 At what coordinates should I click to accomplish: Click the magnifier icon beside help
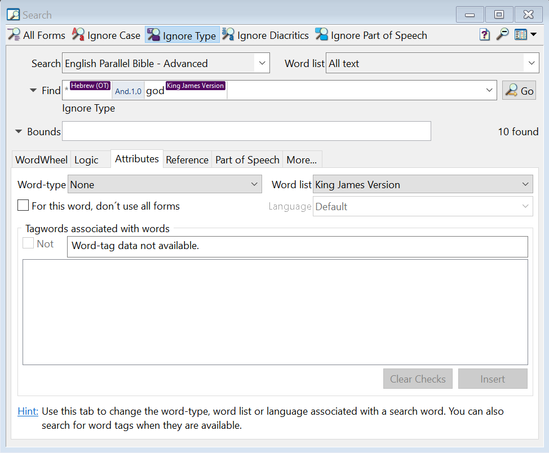pos(502,35)
